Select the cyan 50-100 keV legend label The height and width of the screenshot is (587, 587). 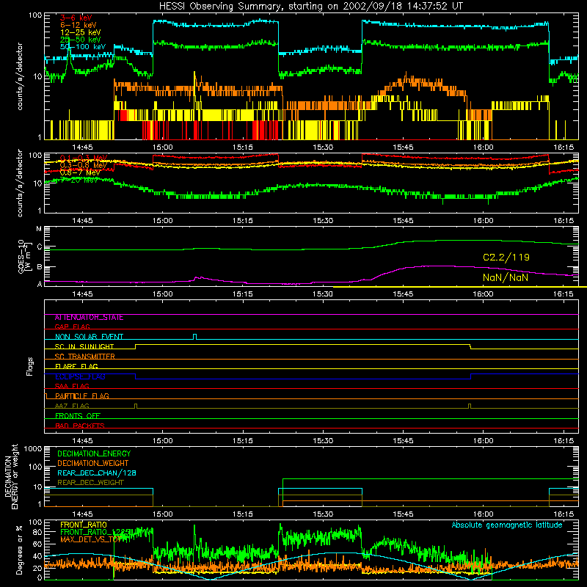coord(83,47)
